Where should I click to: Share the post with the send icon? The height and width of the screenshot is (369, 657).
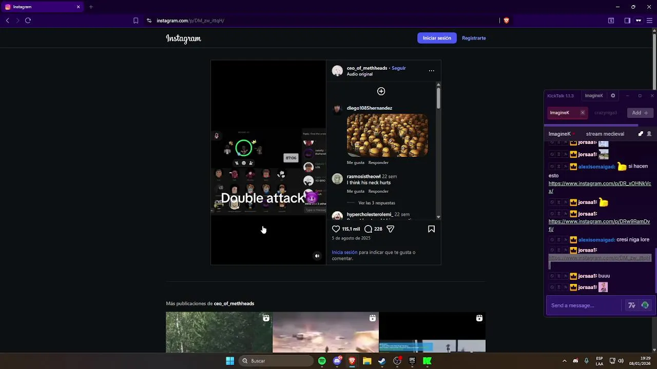[390, 229]
